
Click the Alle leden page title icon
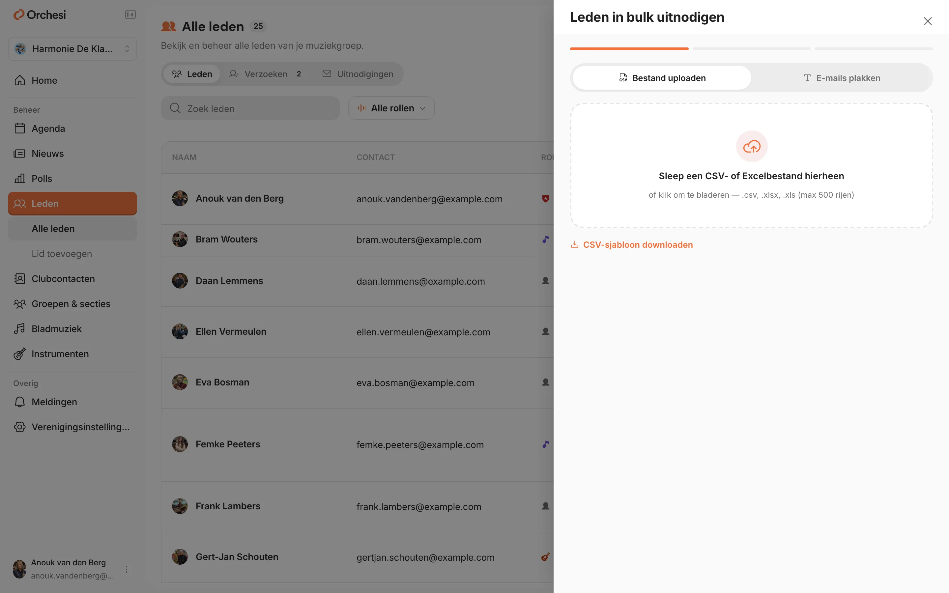[169, 26]
